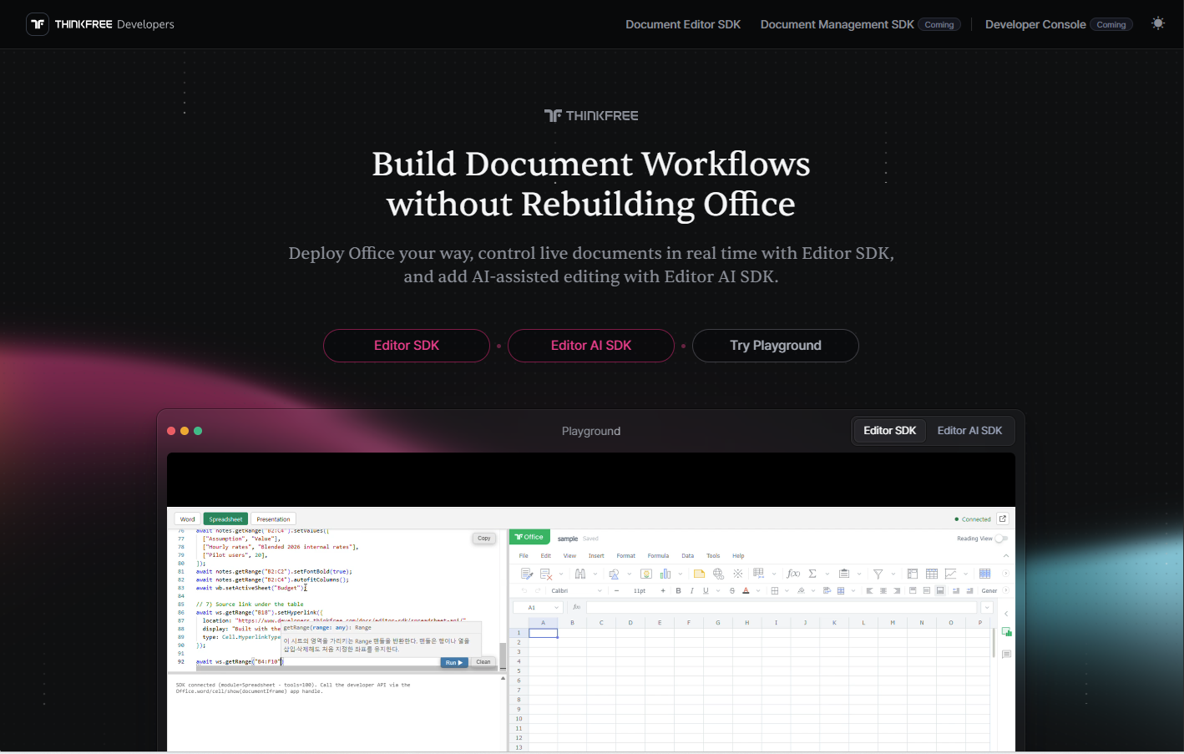This screenshot has width=1184, height=754.
Task: Toggle bold formatting in the spreadsheet toolbar
Action: pos(678,591)
